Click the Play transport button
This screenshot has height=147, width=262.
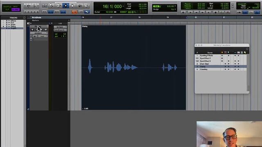click(221, 12)
